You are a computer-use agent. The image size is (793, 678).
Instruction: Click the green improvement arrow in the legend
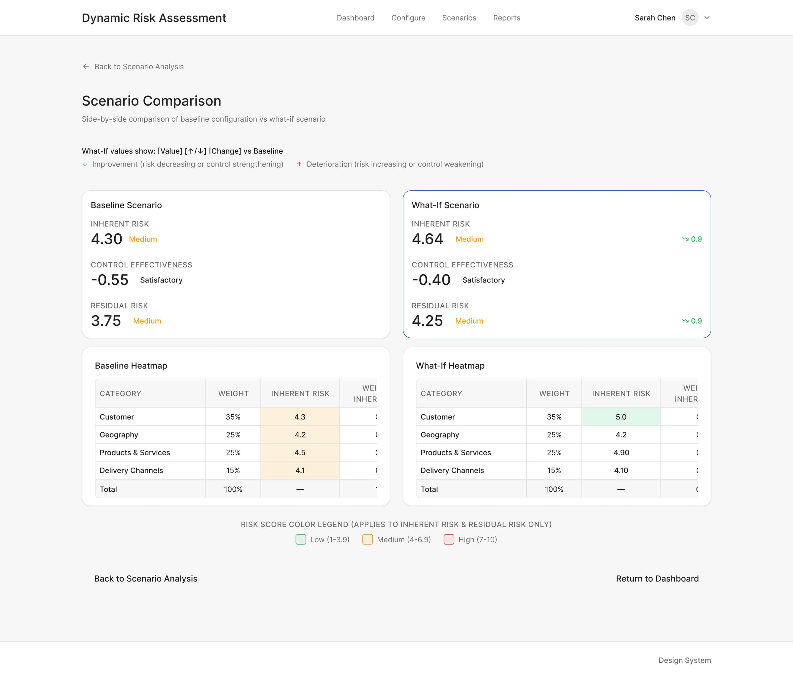(x=85, y=164)
